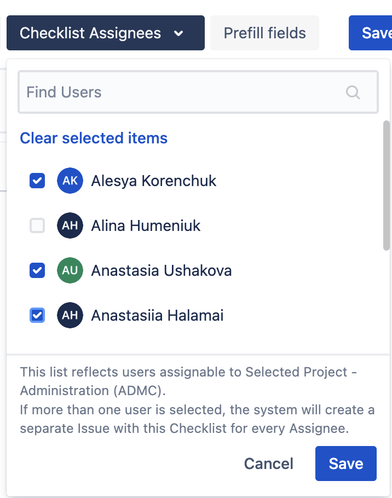Select Alina Humeniuk from the user list
Viewport: 392px width, 498px height.
coord(146,225)
